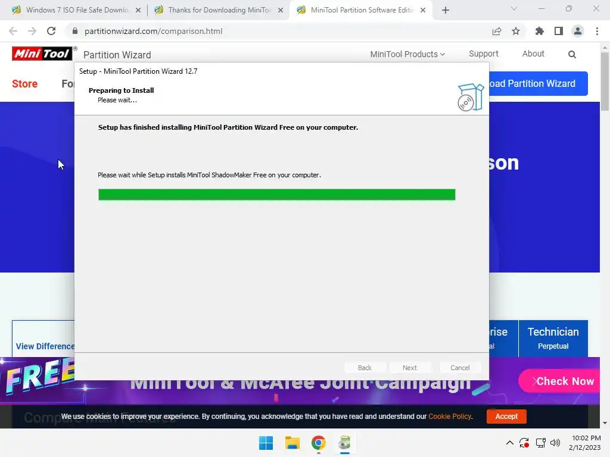Image resolution: width=610 pixels, height=457 pixels.
Task: Open a new browser tab
Action: tap(446, 10)
